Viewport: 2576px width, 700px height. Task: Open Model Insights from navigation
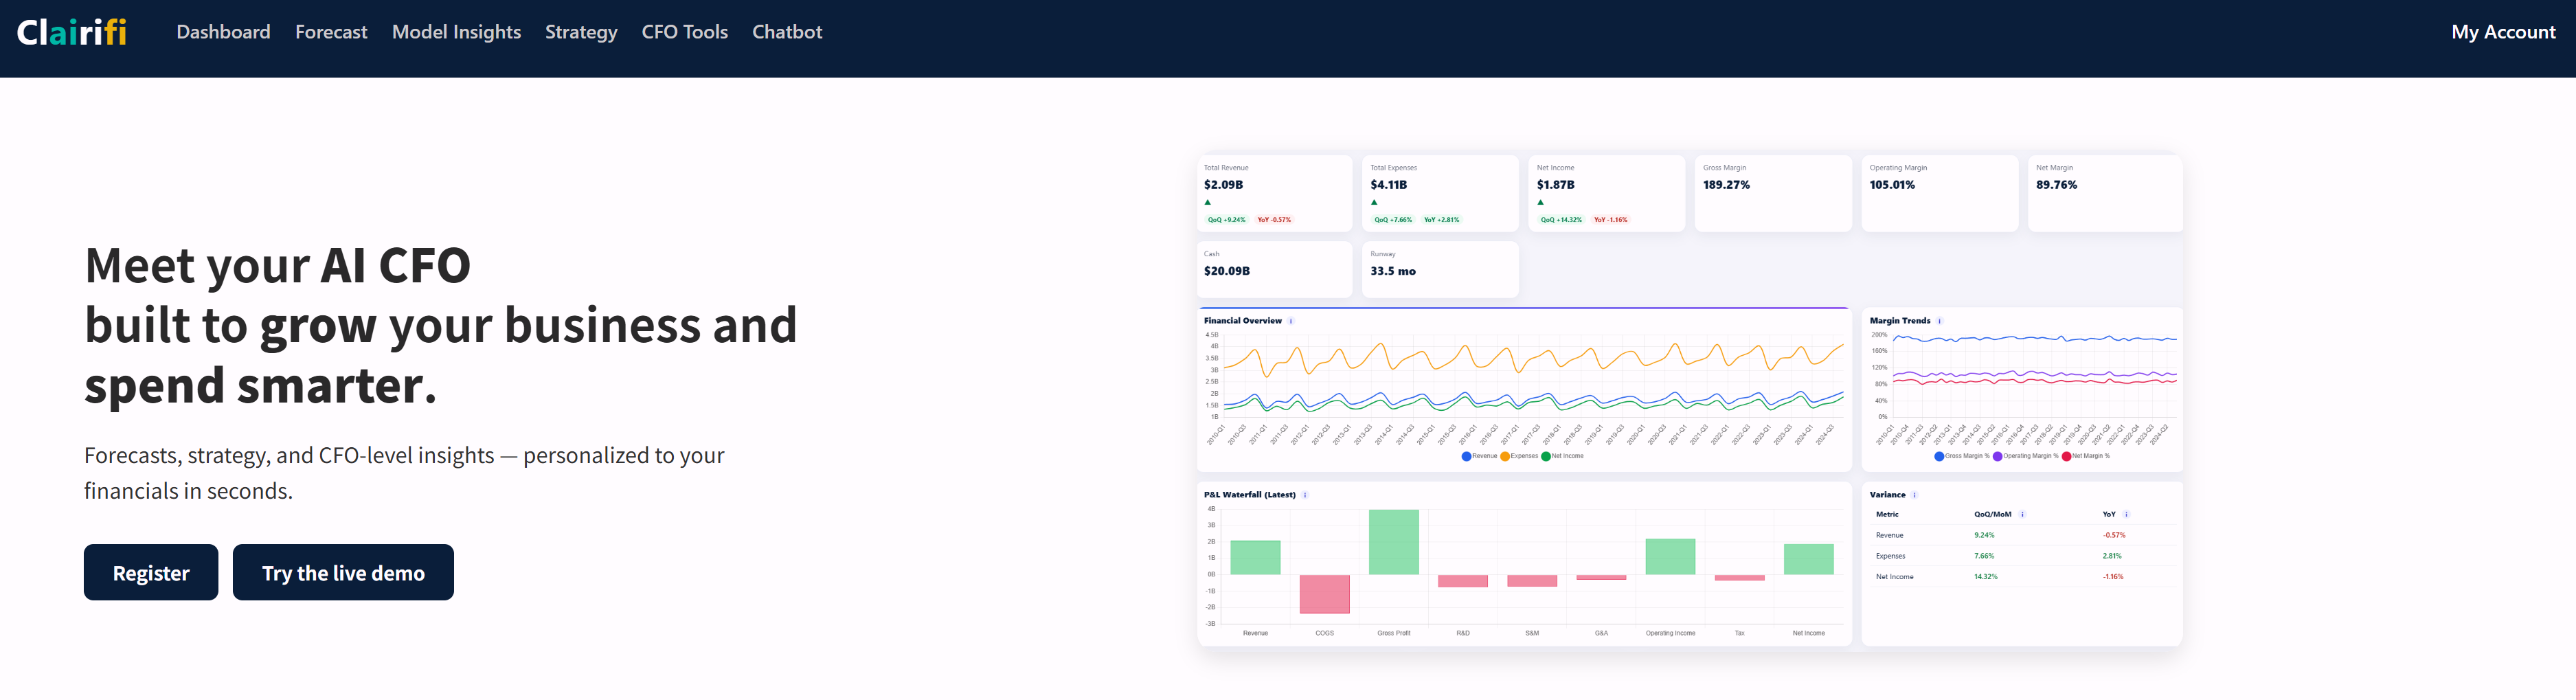click(456, 32)
